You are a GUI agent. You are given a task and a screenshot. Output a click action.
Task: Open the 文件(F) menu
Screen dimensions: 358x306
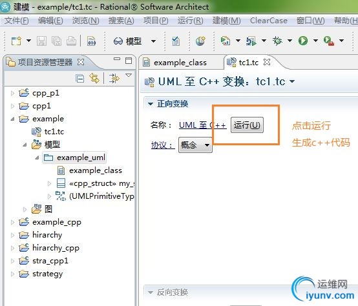pos(17,21)
